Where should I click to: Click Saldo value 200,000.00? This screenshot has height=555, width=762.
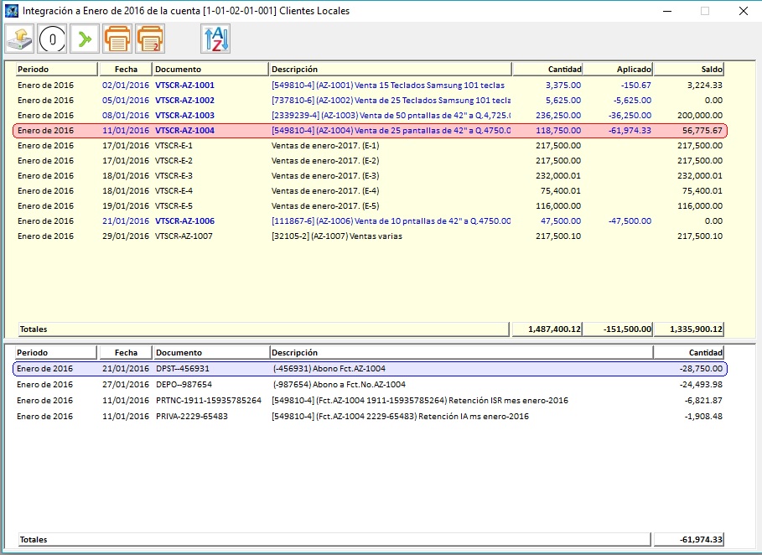click(700, 115)
